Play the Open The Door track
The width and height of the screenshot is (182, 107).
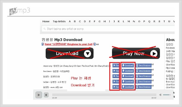coord(116,65)
